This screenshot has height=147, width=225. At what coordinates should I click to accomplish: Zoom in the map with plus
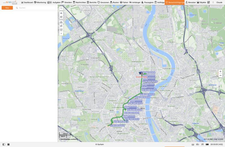tap(220, 71)
